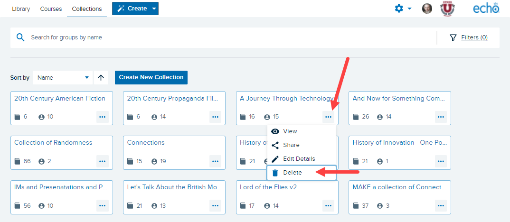Open Lord of the Flies v2 collection
510x222 pixels.
click(x=268, y=187)
